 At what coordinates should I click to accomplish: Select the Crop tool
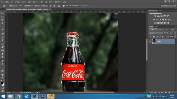click(x=2, y=27)
